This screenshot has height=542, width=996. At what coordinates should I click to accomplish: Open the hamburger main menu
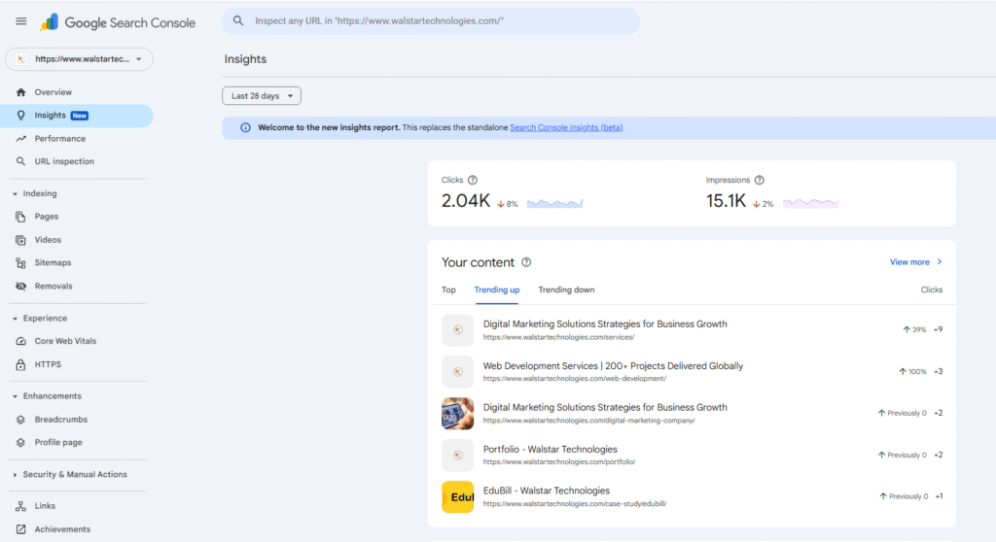(21, 21)
